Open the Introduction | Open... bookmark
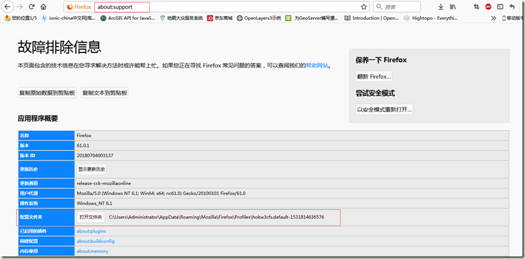The width and height of the screenshot is (525, 259). tap(371, 18)
